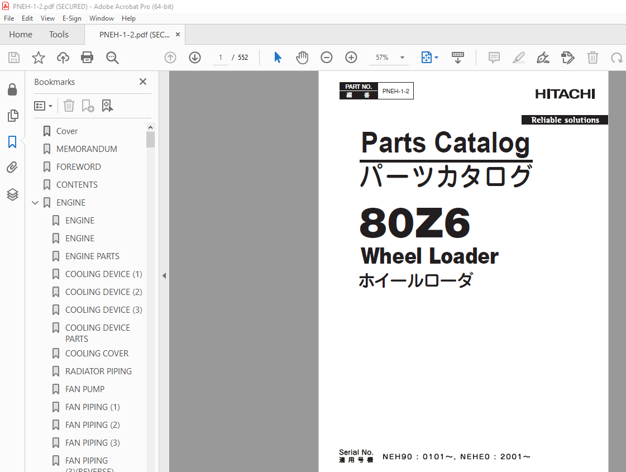Find current bookmark icon
The image size is (626, 472).
(x=107, y=106)
